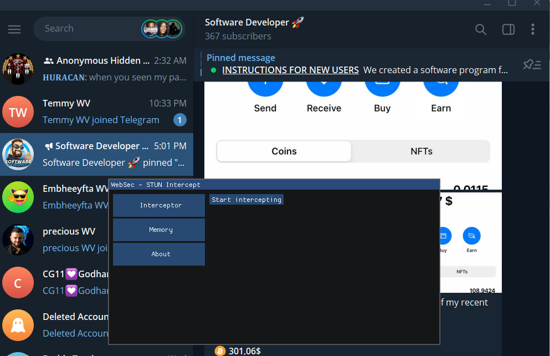The height and width of the screenshot is (356, 550).
Task: Maximize the Telegram window
Action: click(x=512, y=3)
